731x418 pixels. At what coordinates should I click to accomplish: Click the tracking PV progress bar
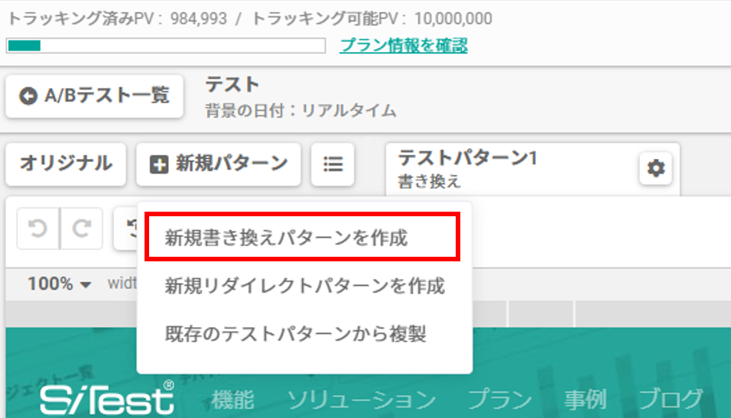click(x=166, y=46)
